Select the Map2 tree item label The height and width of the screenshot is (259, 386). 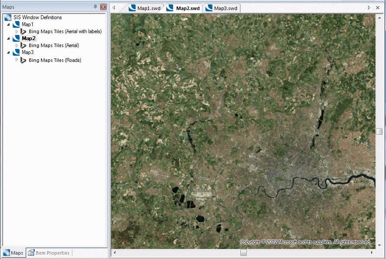pos(28,38)
